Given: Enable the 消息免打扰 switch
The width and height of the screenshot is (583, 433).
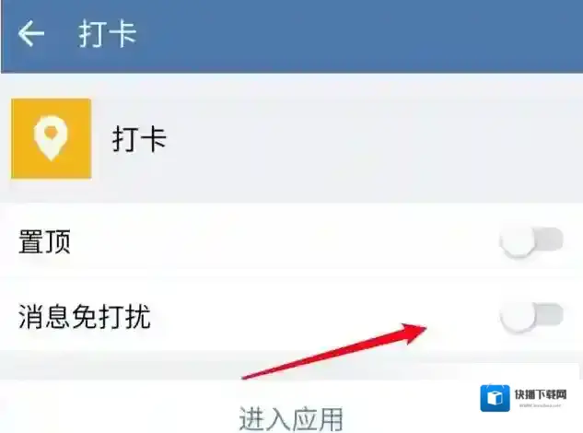Looking at the screenshot, I should pyautogui.click(x=531, y=317).
